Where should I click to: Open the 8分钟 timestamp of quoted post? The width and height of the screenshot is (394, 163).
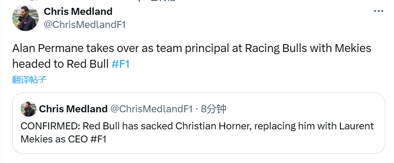[214, 109]
